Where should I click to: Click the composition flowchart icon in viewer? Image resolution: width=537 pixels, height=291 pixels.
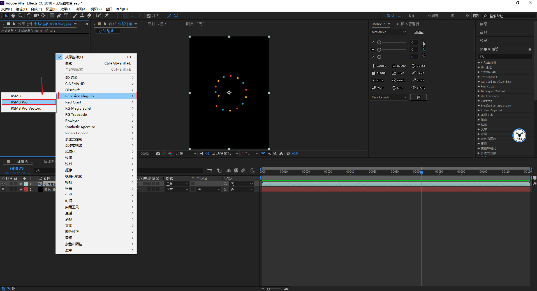click(281, 154)
